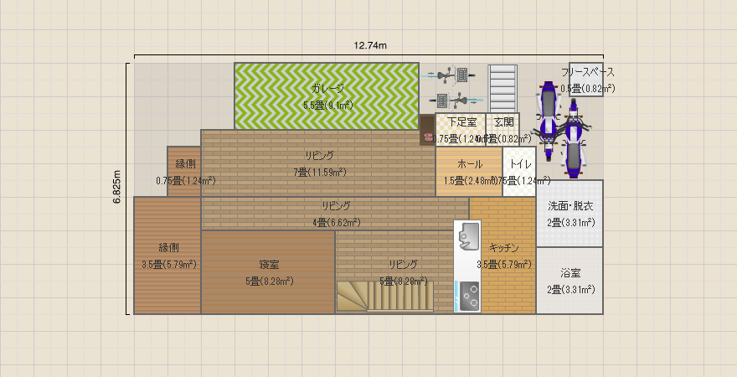Select the 寝室 5畳 bedroom
Screen dimensions: 737x377
click(268, 272)
